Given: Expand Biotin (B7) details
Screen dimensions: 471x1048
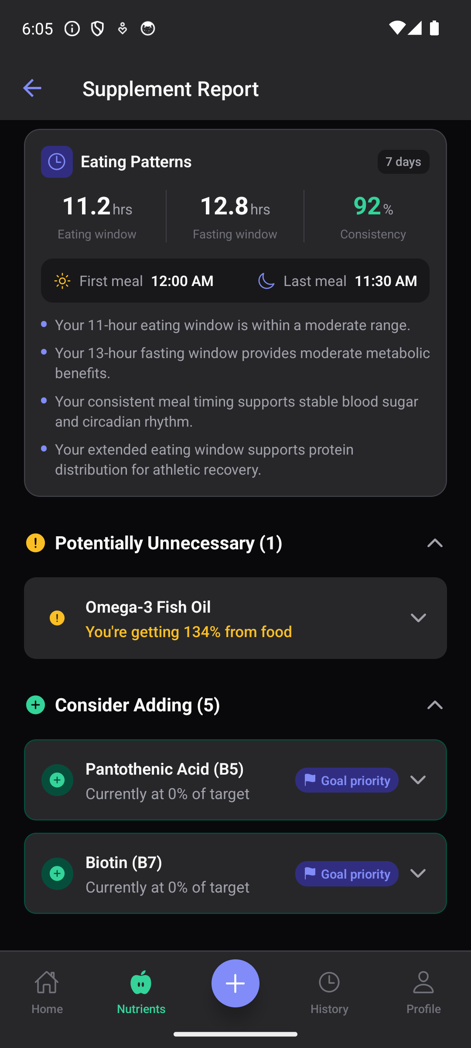Looking at the screenshot, I should [418, 873].
